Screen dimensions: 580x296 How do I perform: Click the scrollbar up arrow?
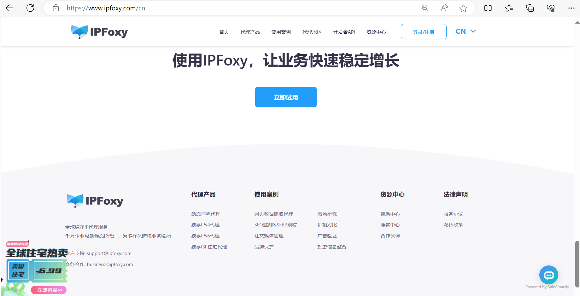pyautogui.click(x=577, y=22)
